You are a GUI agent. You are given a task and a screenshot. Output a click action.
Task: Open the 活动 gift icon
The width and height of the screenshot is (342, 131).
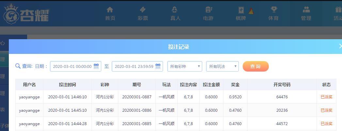coord(338,9)
